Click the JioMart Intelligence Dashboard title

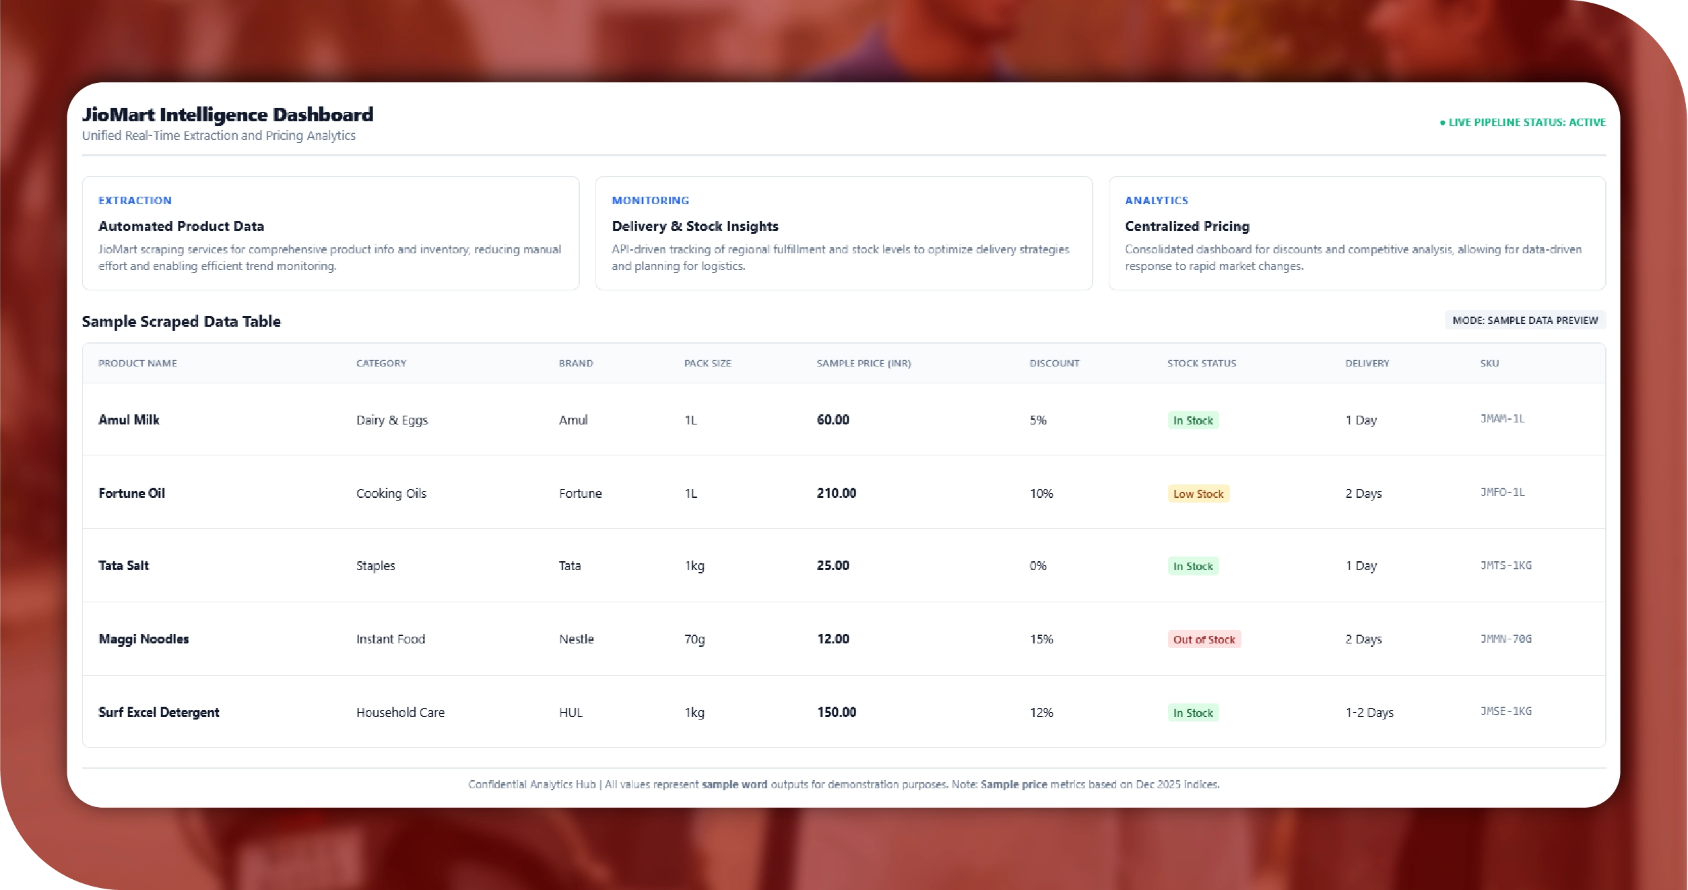228,115
